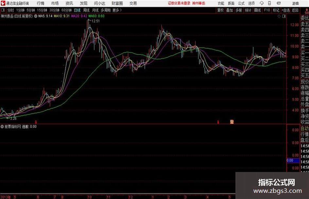Open the 版面 menu

231,3
